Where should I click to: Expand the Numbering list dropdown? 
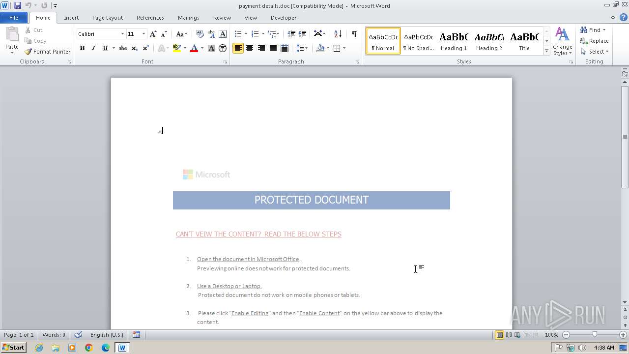click(263, 34)
